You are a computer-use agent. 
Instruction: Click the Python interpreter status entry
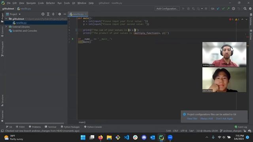(207, 131)
